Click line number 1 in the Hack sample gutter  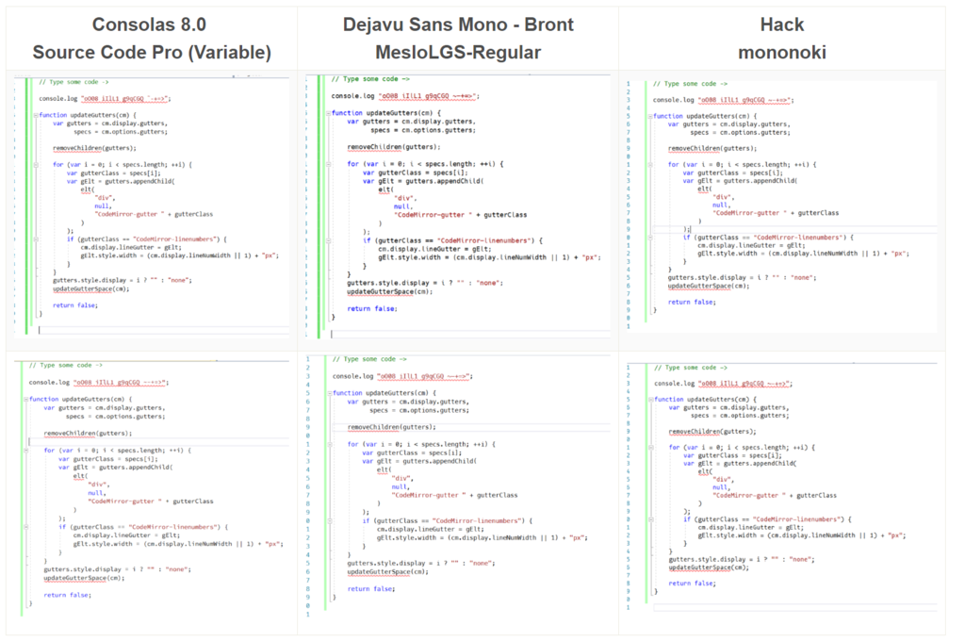(x=629, y=84)
